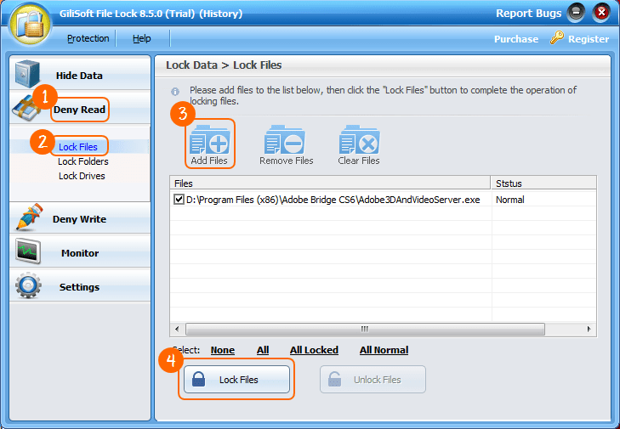Open the Monitor section

(x=80, y=251)
